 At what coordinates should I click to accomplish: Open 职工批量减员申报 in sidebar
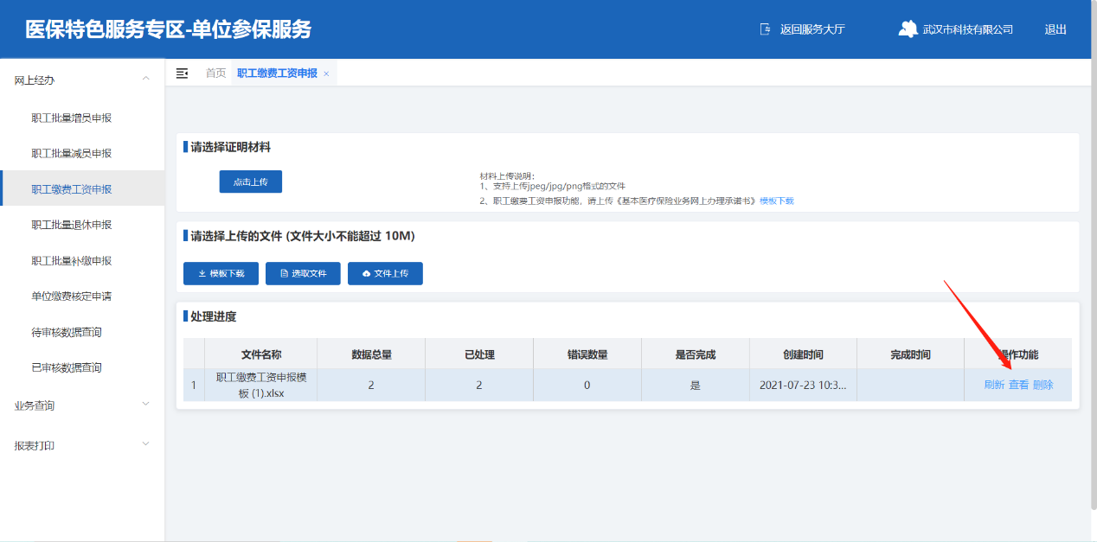pyautogui.click(x=72, y=153)
